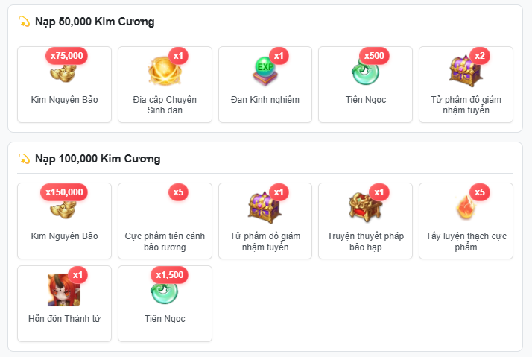Click the x1,500 badge on Tiên Ngọc
The width and height of the screenshot is (532, 357).
click(x=169, y=275)
